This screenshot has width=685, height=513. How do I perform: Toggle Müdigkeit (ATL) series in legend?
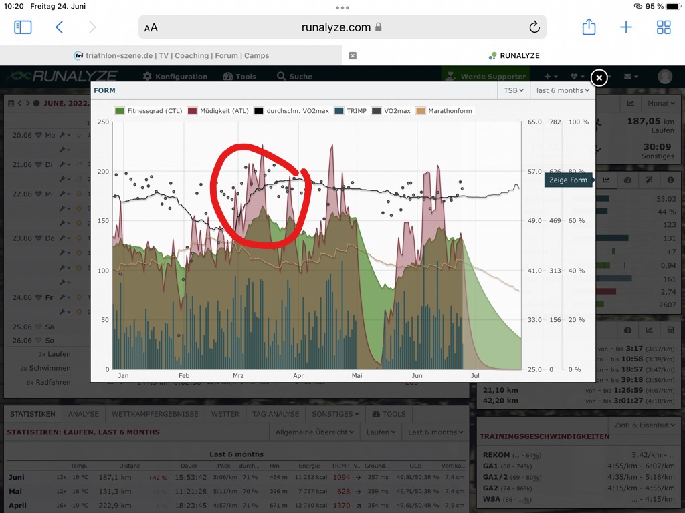click(x=218, y=111)
